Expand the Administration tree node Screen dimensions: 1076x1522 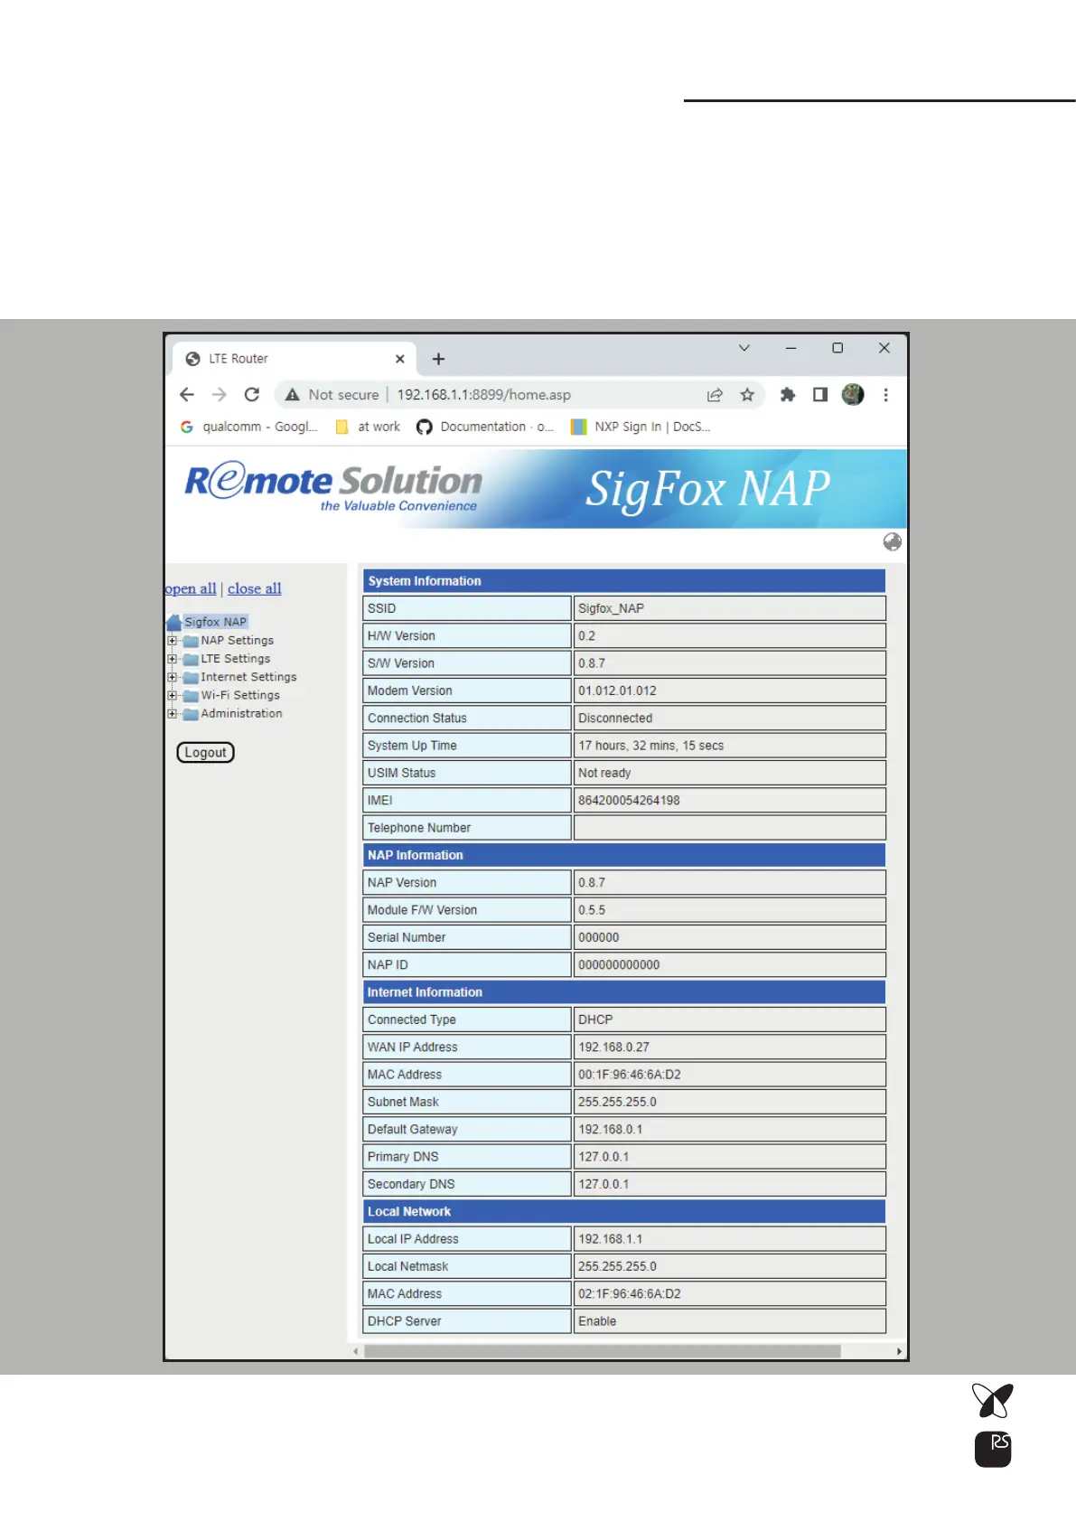pyautogui.click(x=172, y=714)
